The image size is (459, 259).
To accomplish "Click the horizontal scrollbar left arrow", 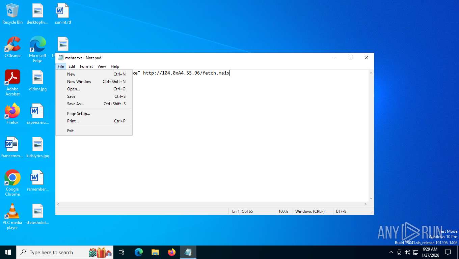I will [x=58, y=204].
